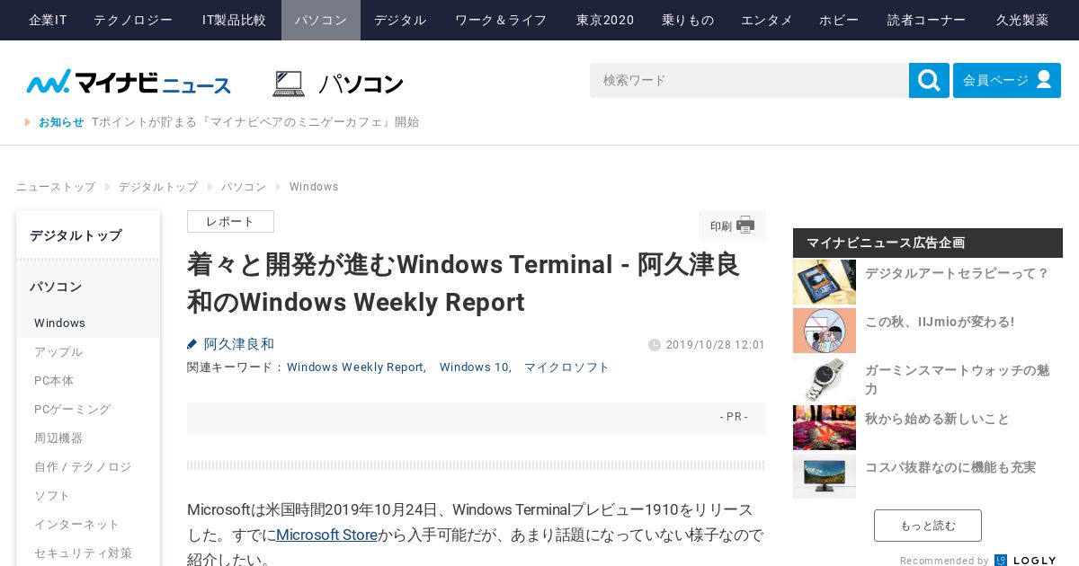Open author 阿久津良和 profile link
The width and height of the screenshot is (1079, 566).
[239, 344]
